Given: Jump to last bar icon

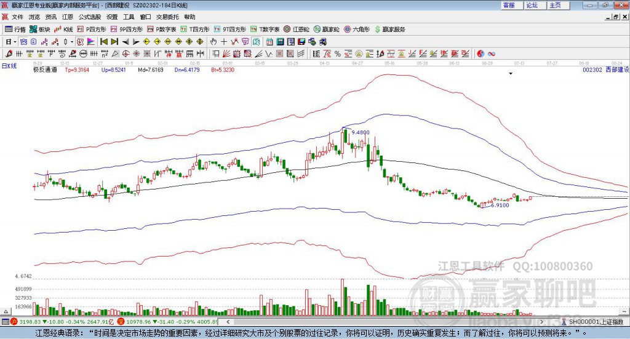Looking at the screenshot, I should click(114, 42).
